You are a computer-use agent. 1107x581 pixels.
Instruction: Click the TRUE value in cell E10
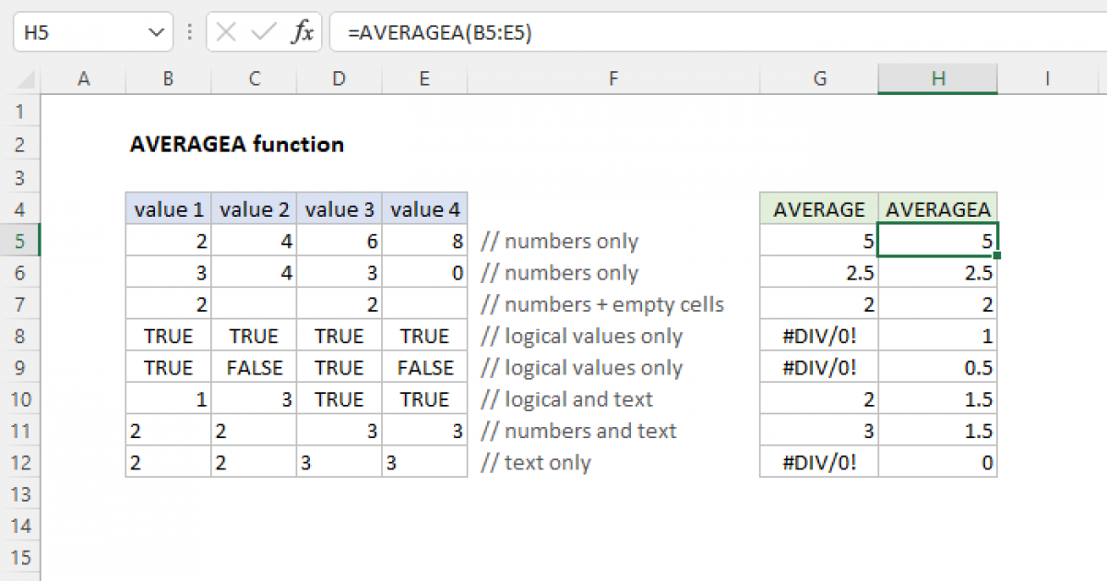click(424, 398)
